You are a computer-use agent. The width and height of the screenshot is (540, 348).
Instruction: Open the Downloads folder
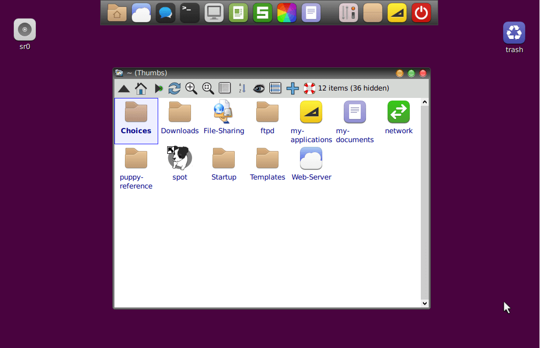coord(180,118)
